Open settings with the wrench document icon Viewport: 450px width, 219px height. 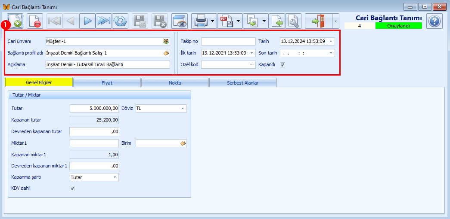pyautogui.click(x=293, y=21)
